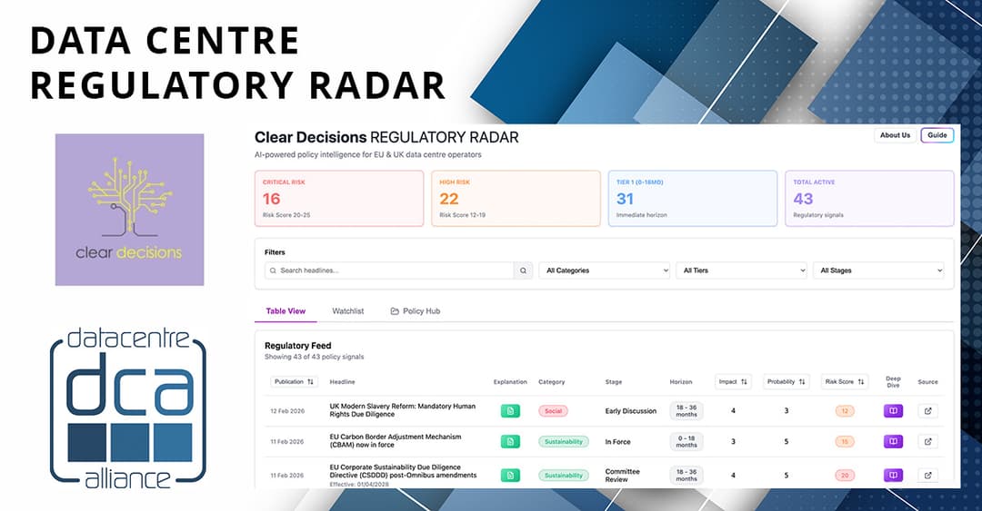
Task: Open Deep Dive book icon for EU Carbon Border Adjustment
Action: click(x=893, y=442)
